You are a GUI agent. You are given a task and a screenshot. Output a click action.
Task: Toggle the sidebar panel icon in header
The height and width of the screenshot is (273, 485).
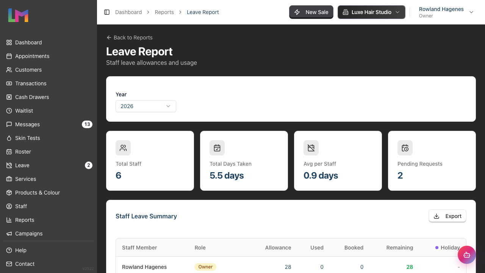[x=107, y=12]
